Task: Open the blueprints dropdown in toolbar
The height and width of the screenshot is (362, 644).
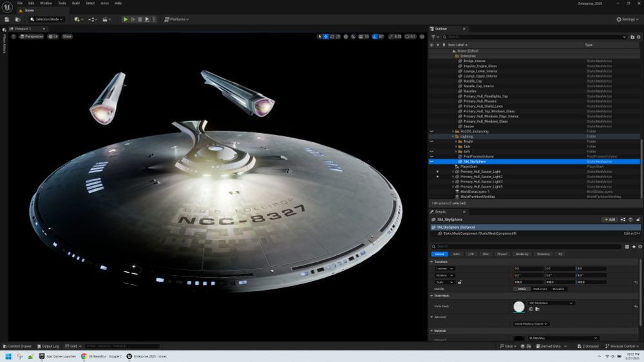Action: [x=92, y=19]
